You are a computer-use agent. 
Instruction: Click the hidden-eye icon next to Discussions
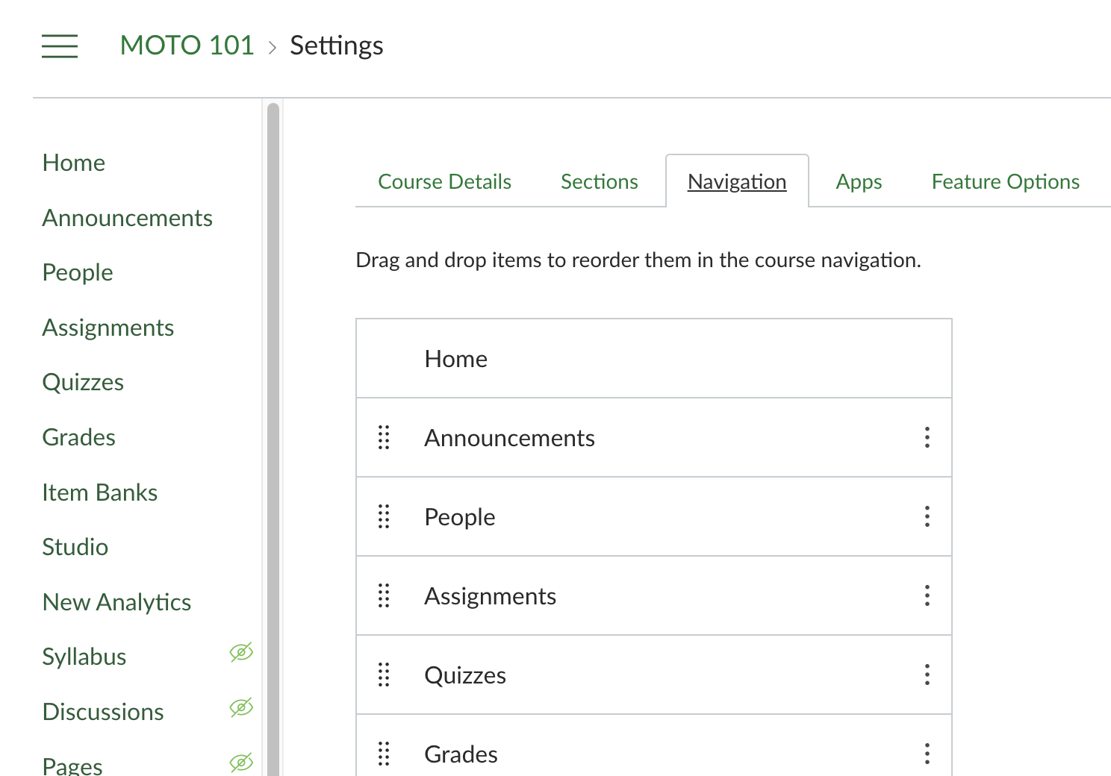241,707
